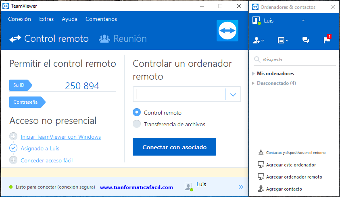
Task: Click Luis avatar in status bar
Action: [189, 187]
